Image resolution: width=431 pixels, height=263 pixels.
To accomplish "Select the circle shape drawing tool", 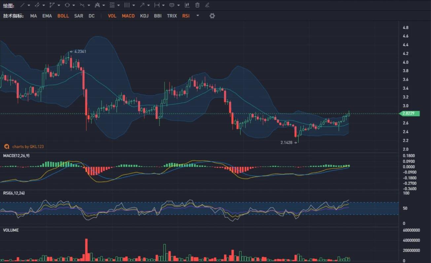I will pos(67,5).
